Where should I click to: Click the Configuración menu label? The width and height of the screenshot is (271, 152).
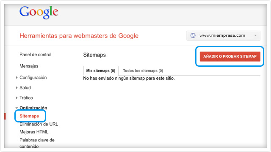[33, 78]
